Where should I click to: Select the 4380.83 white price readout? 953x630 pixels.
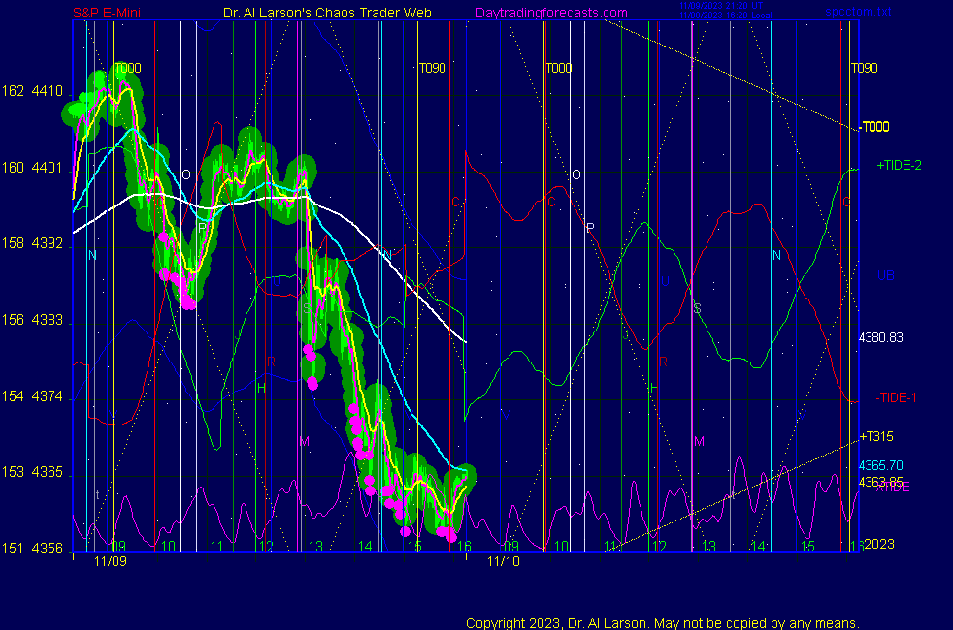pos(881,337)
